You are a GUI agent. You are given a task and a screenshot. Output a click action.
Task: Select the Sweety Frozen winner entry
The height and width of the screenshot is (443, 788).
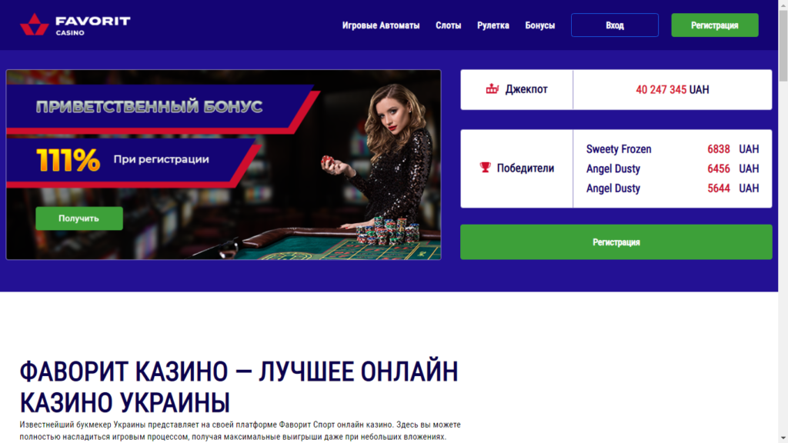(x=672, y=149)
